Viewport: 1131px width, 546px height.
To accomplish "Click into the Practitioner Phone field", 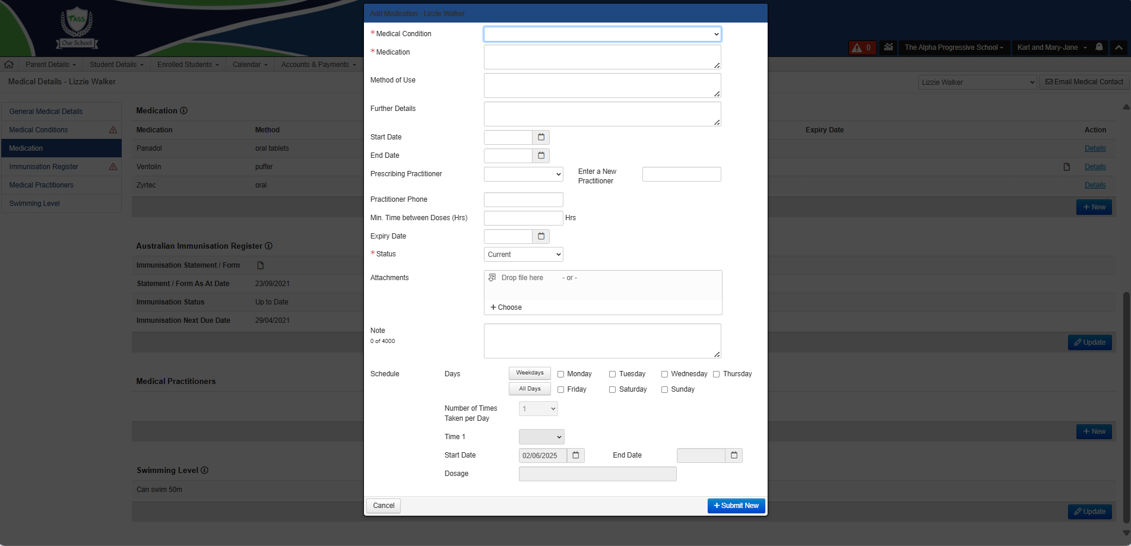I will coord(523,199).
